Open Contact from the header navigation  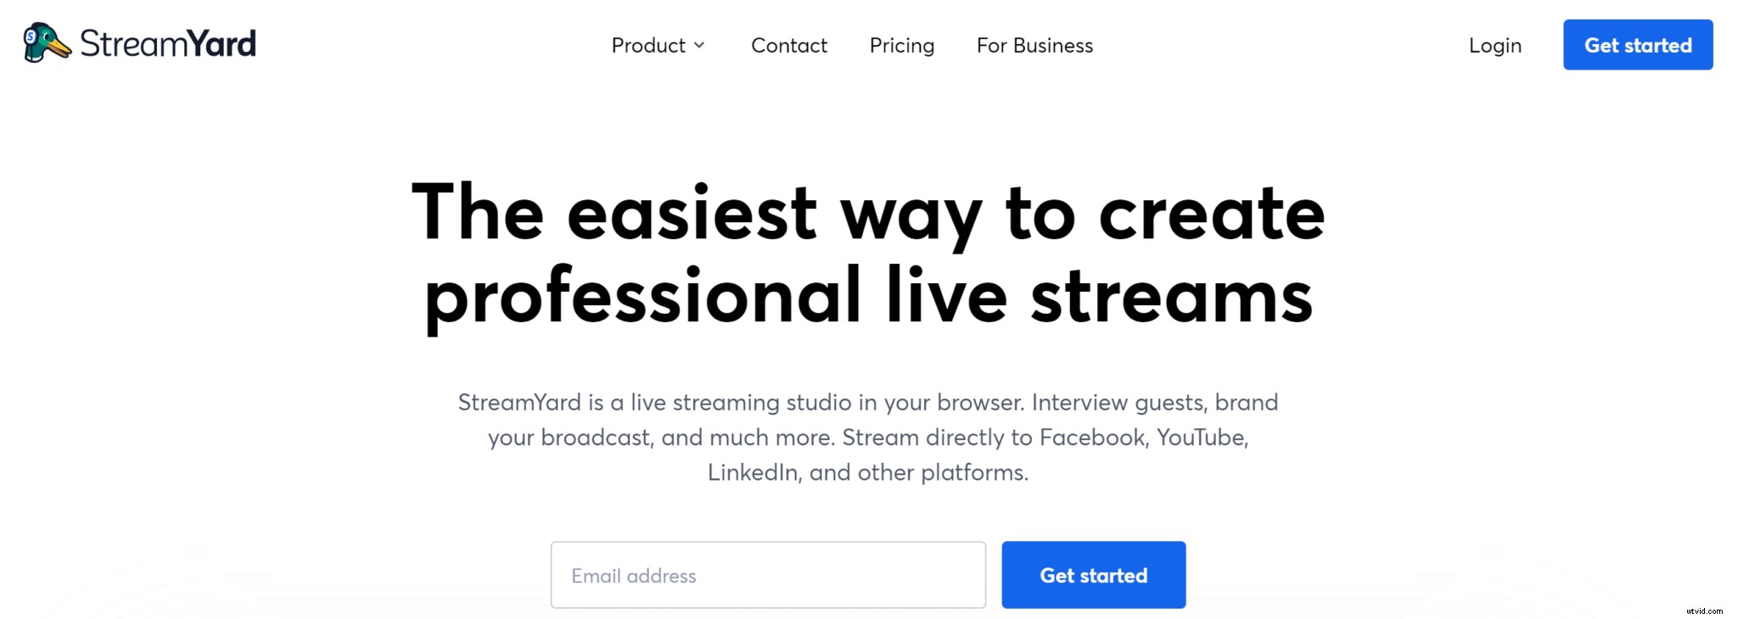pyautogui.click(x=788, y=45)
